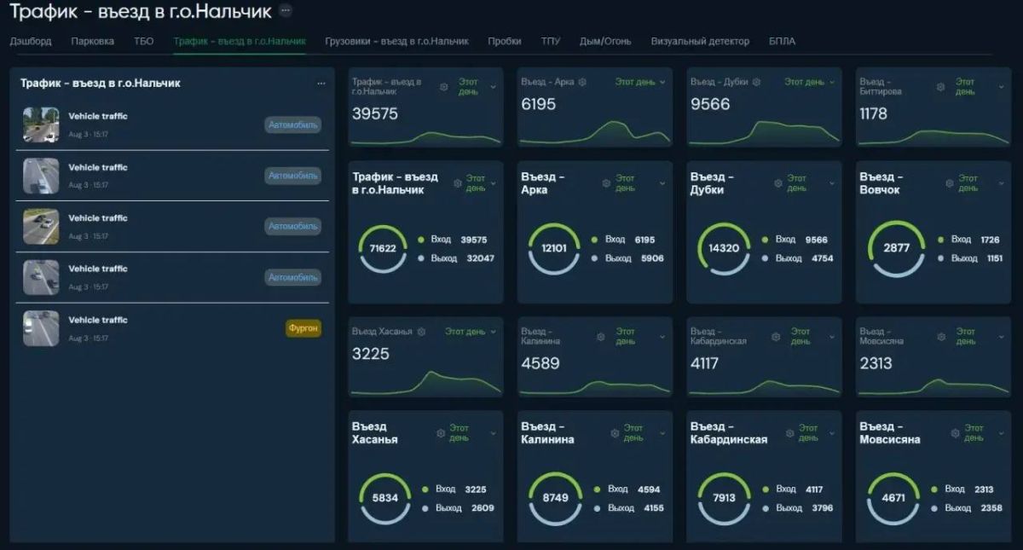Open first Vehicle traffic camera thumbnail

point(41,124)
